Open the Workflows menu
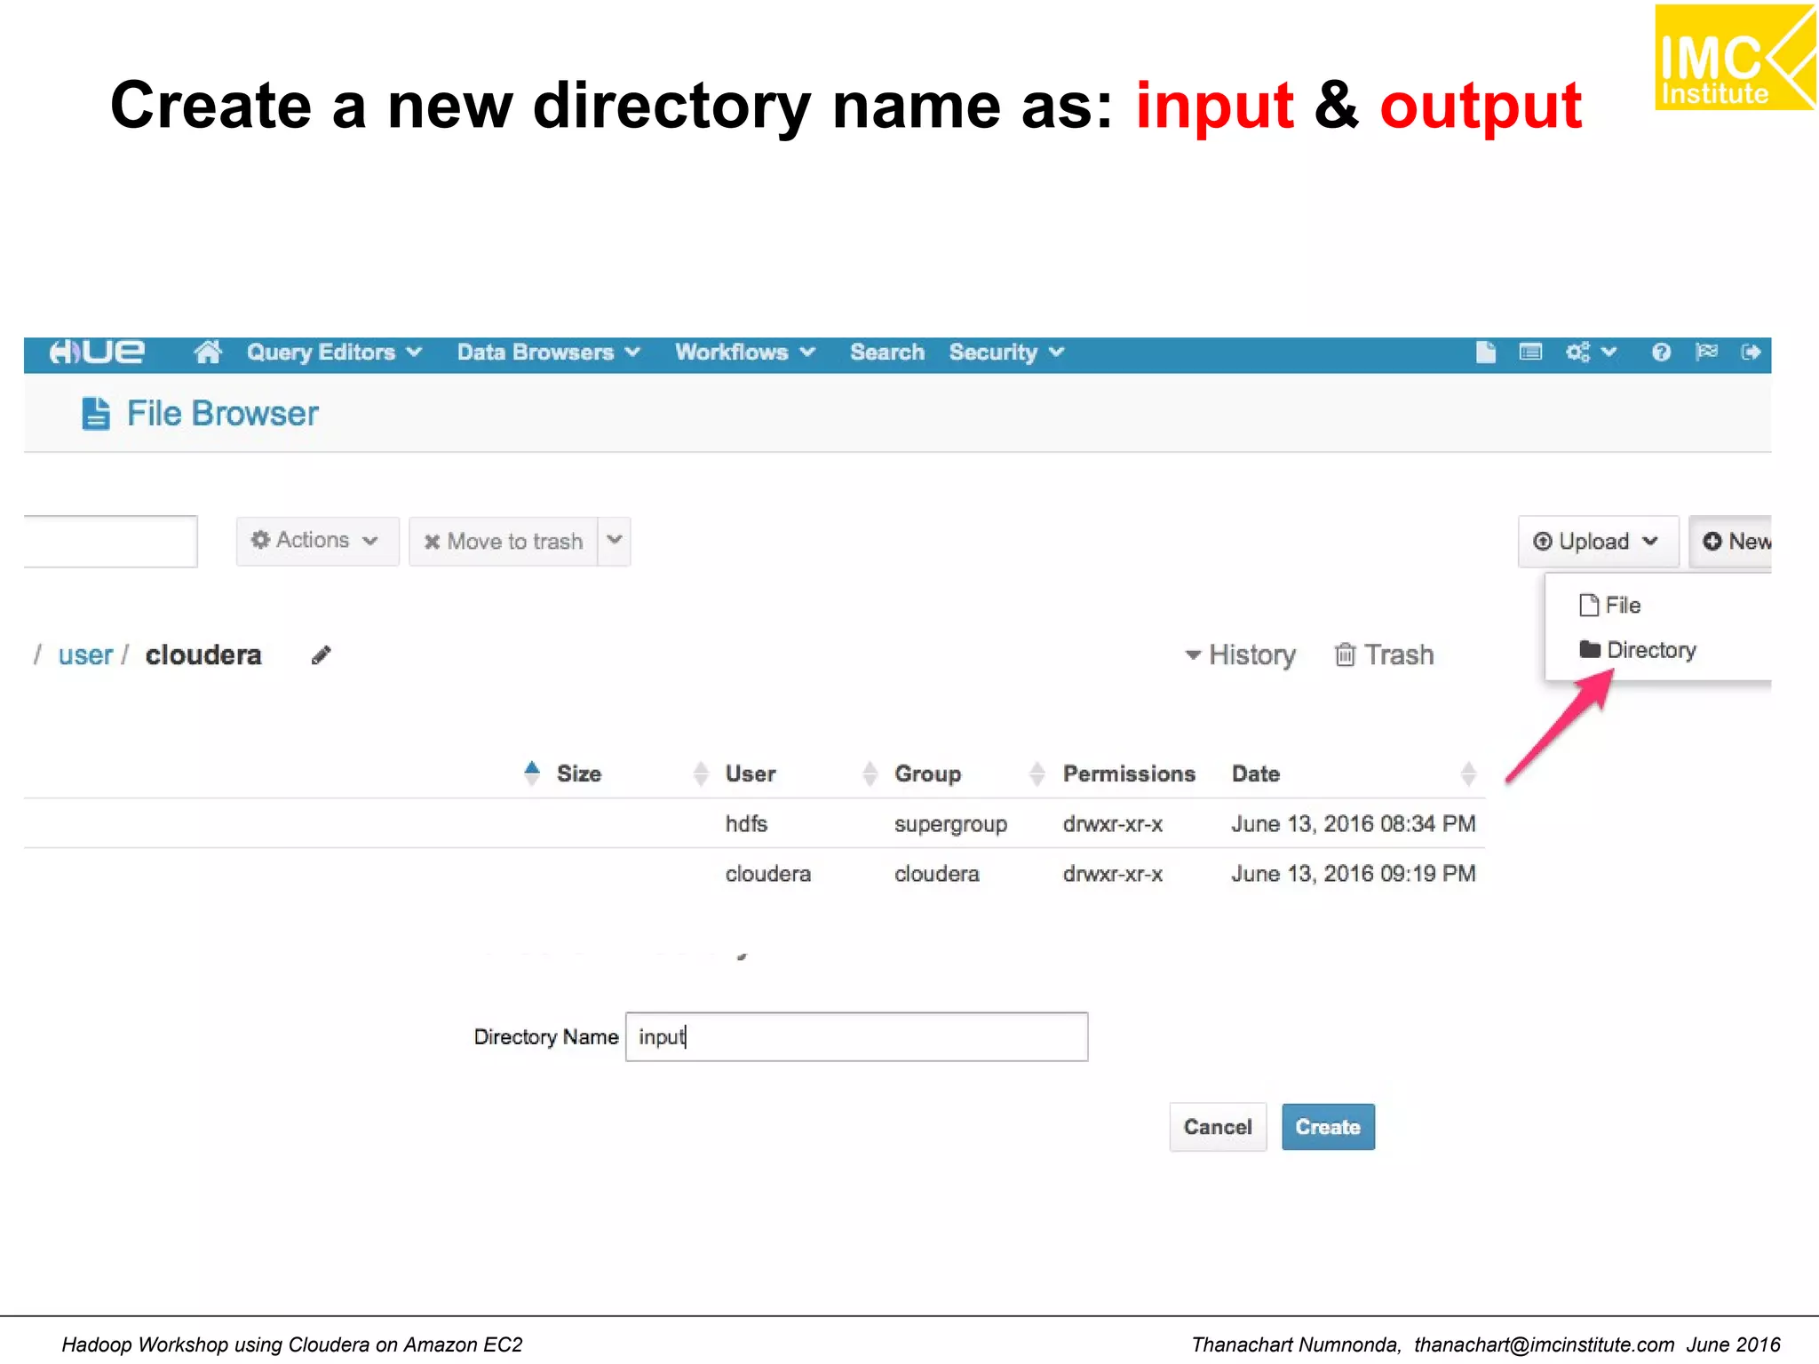 coord(744,353)
